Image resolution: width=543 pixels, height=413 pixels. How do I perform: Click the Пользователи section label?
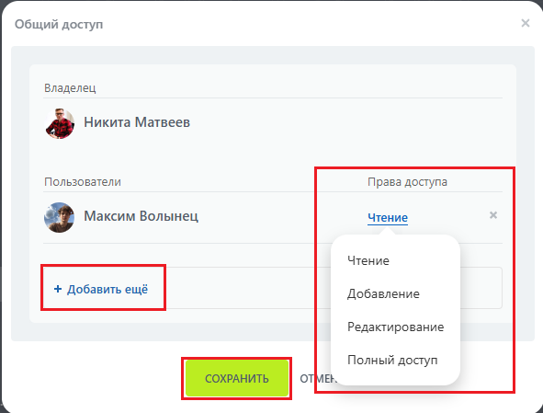tap(83, 182)
